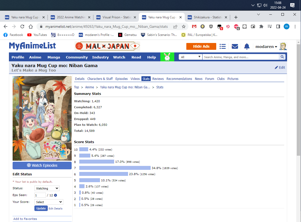The width and height of the screenshot is (301, 222).
Task: Click the MAL x JAPAN banner
Action: [107, 46]
